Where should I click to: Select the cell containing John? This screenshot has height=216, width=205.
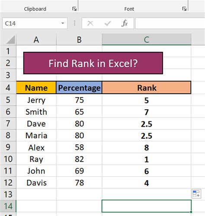click(36, 171)
